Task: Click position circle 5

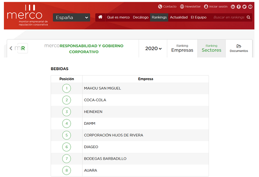Action: tap(66, 135)
